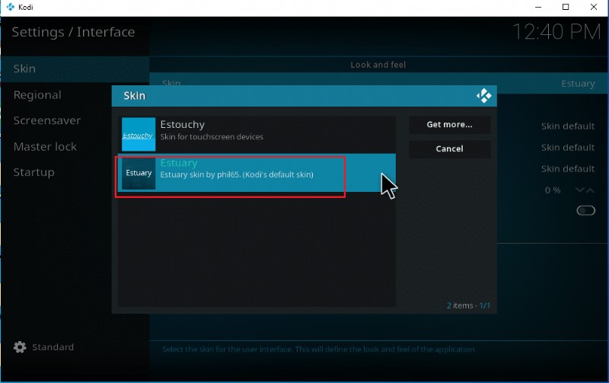Maximize the Kodi window
This screenshot has width=609, height=383.
[x=566, y=7]
